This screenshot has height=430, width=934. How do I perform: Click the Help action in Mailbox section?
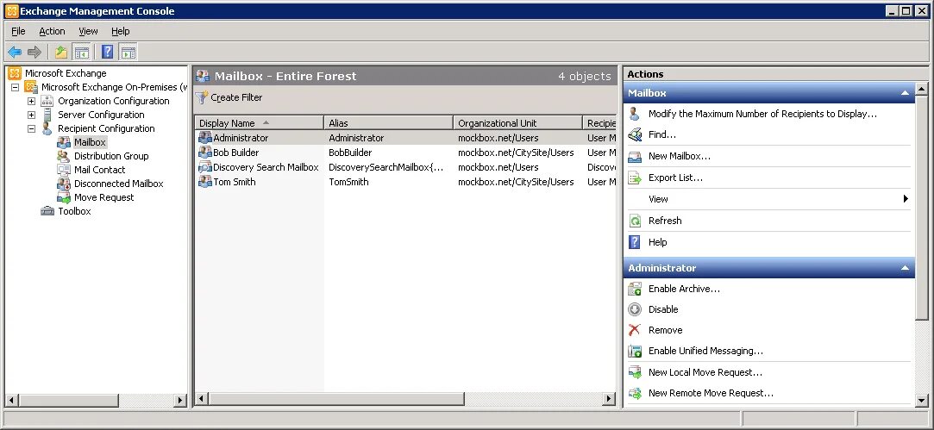[x=658, y=242]
